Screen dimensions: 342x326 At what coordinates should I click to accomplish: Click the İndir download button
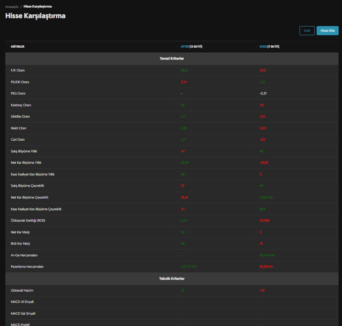pyautogui.click(x=307, y=31)
